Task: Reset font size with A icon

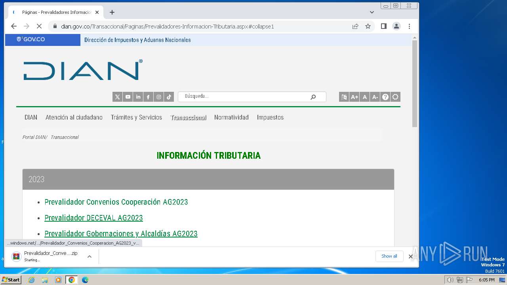Action: click(364, 97)
